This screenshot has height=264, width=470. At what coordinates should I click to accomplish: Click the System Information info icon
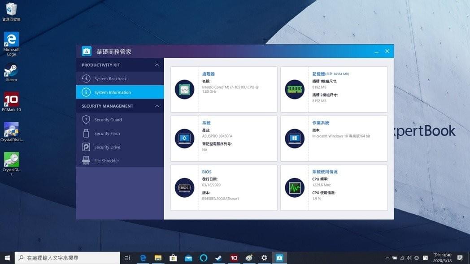[x=86, y=92]
